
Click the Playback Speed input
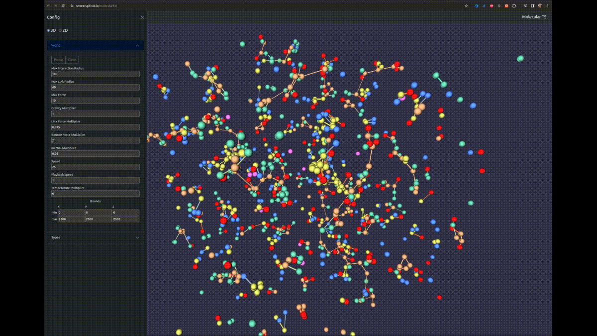[x=95, y=180]
